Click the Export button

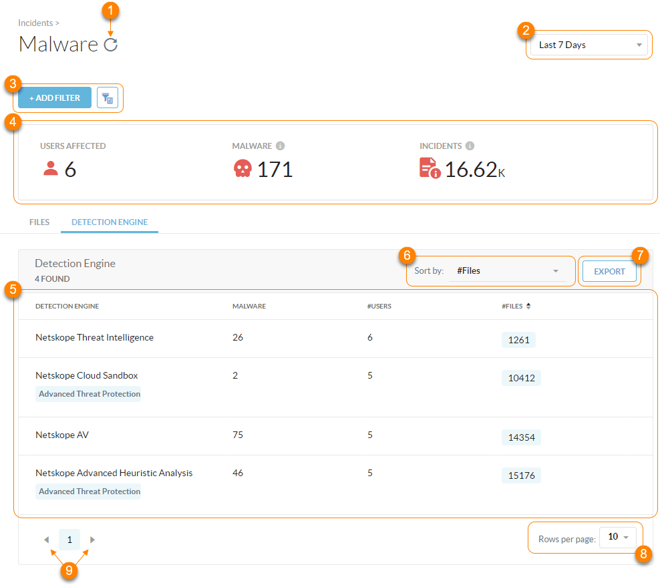click(609, 271)
